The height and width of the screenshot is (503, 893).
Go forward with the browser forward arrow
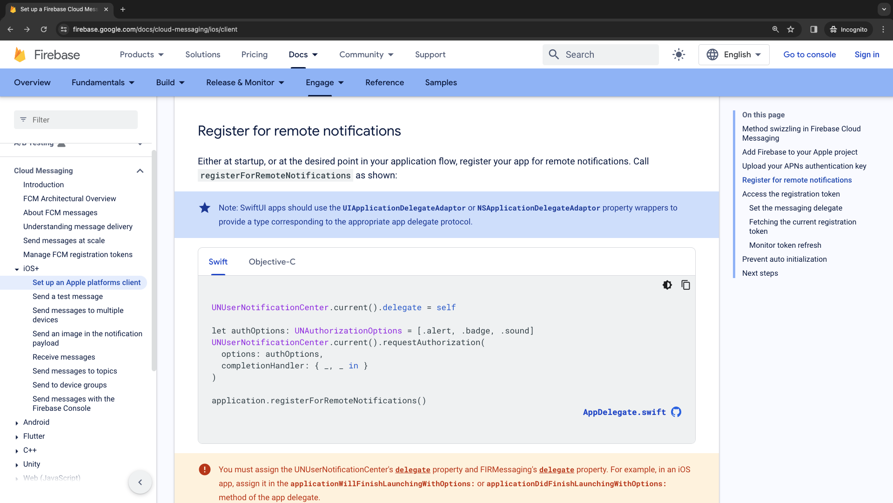pos(27,29)
